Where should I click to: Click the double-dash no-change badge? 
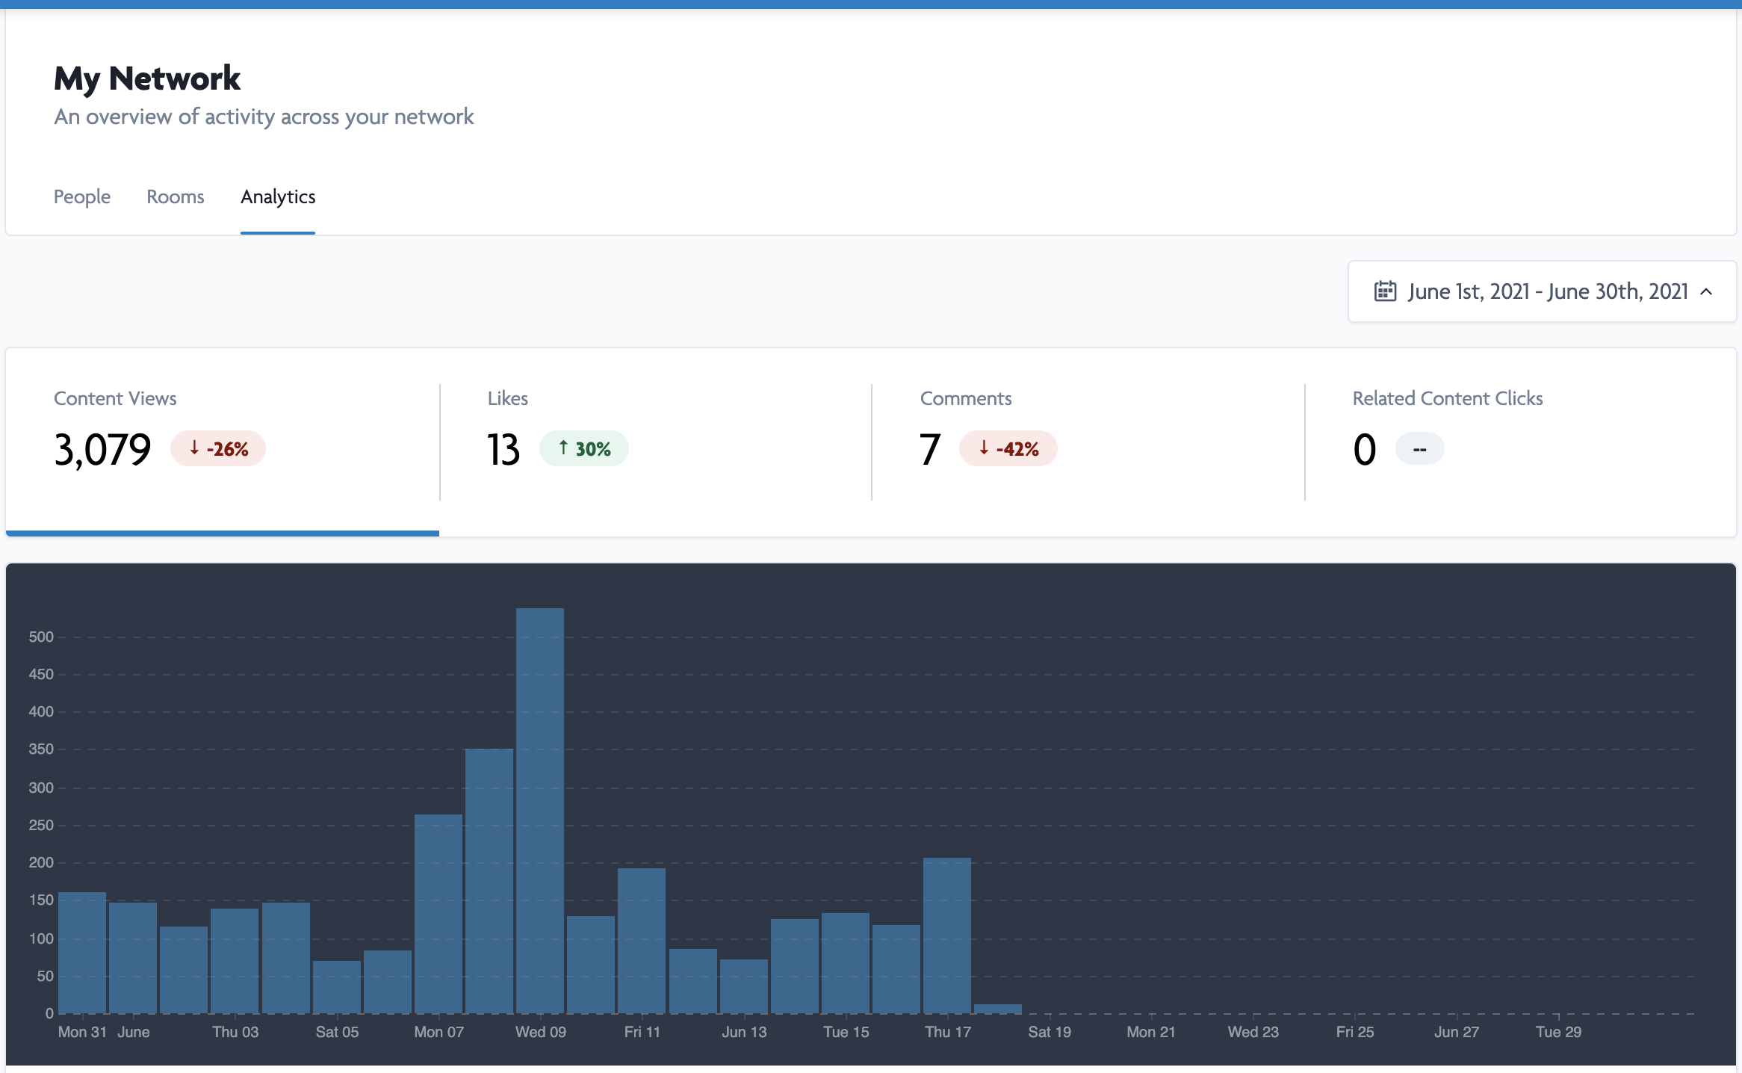[x=1419, y=449]
